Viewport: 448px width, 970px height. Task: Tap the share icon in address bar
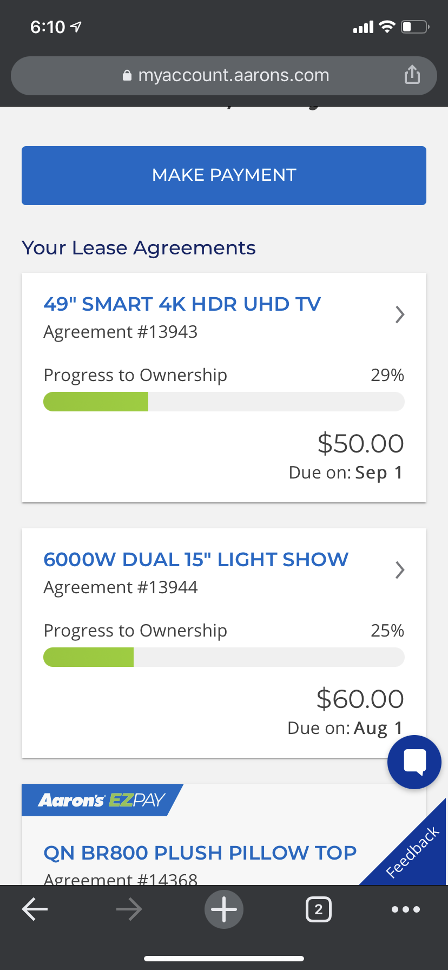pyautogui.click(x=412, y=75)
